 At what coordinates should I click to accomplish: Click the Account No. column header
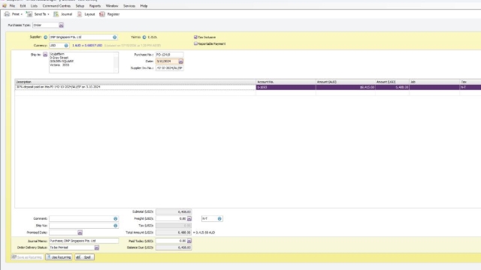pos(286,82)
